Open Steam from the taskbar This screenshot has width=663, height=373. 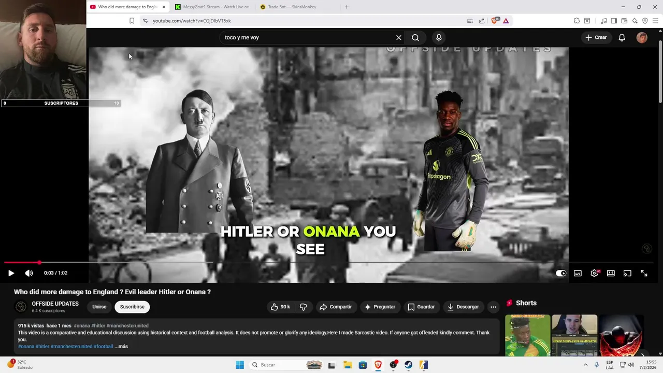[x=409, y=365]
